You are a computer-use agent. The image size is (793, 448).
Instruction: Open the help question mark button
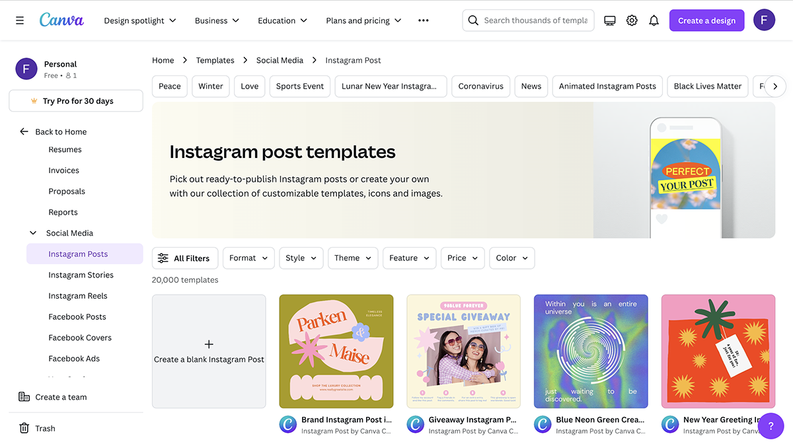point(771,426)
